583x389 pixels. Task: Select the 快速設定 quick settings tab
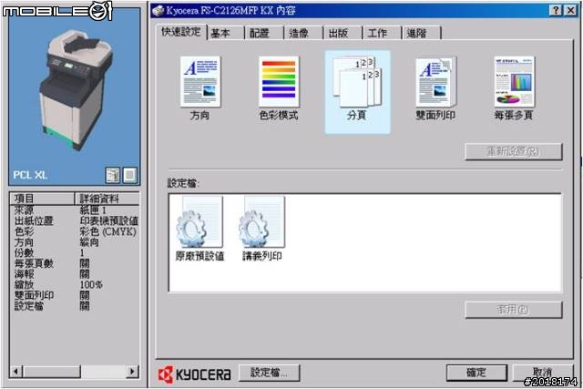[x=181, y=32]
